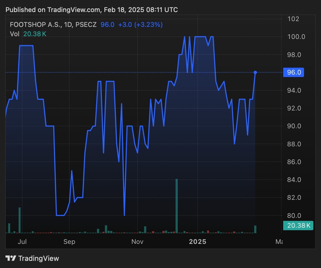
Task: Click the Nov label on time axis
Action: [137, 242]
